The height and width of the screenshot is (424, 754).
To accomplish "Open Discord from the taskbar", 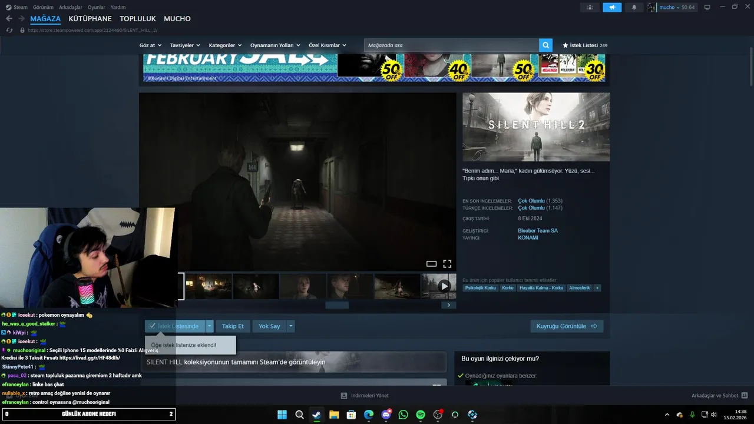I will tap(386, 415).
